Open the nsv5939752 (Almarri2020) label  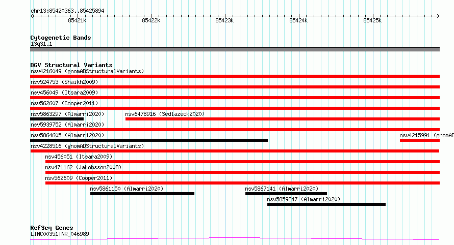coord(67,125)
